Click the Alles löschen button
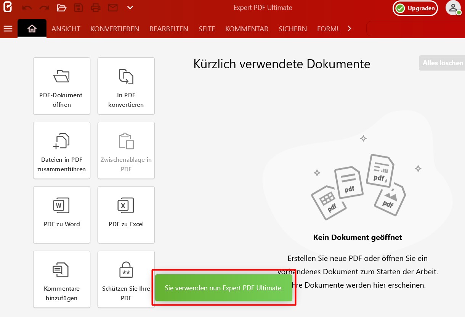Screen dimensions: 465x317 tap(442, 63)
